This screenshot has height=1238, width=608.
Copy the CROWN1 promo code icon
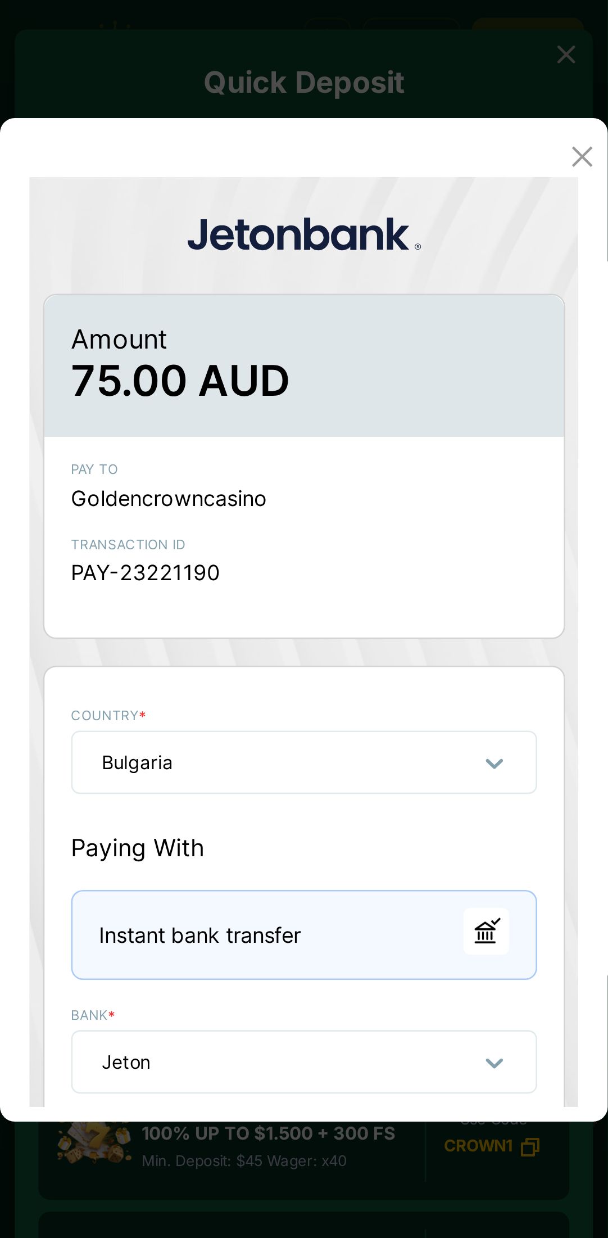[x=530, y=1146]
